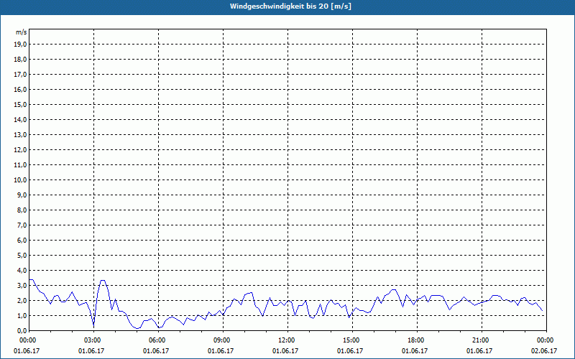Click the 15,0 y-axis label
Image resolution: width=575 pixels, height=359 pixels.
(21, 104)
